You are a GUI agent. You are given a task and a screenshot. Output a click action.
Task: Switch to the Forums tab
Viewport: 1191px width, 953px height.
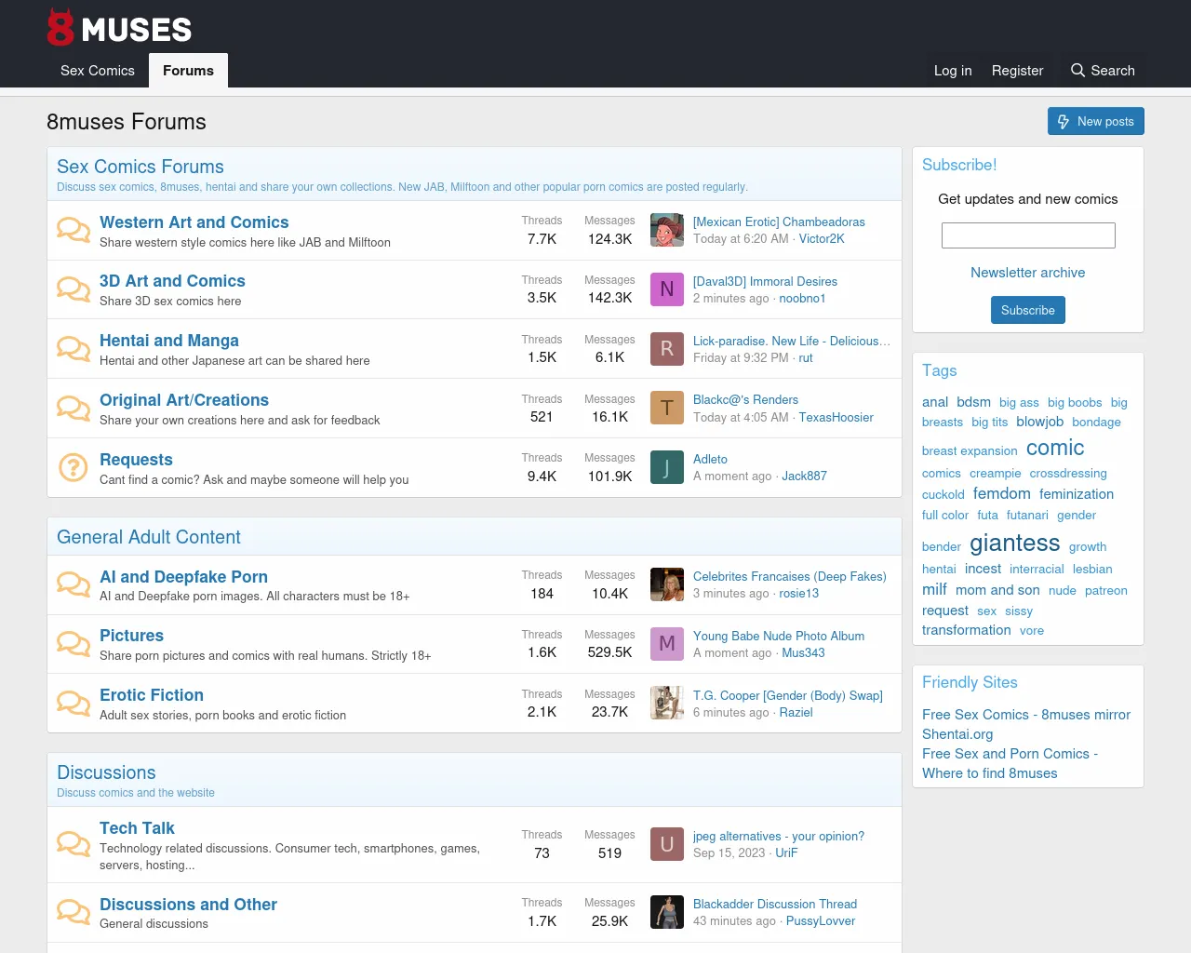point(188,71)
